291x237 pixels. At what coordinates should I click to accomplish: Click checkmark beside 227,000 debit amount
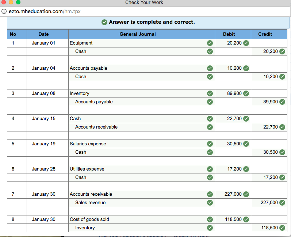(246, 194)
